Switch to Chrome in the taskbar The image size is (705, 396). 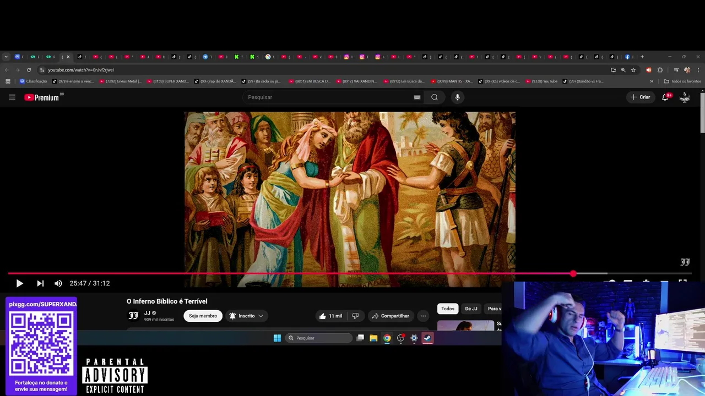click(387, 338)
